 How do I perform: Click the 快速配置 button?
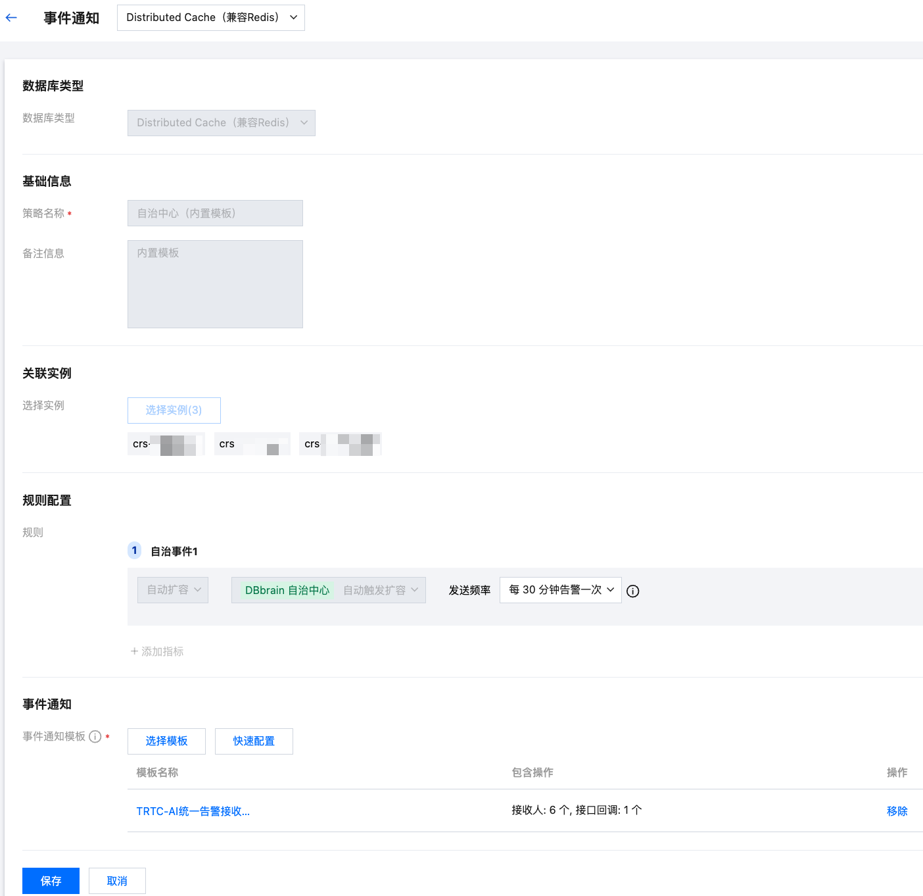coord(254,741)
